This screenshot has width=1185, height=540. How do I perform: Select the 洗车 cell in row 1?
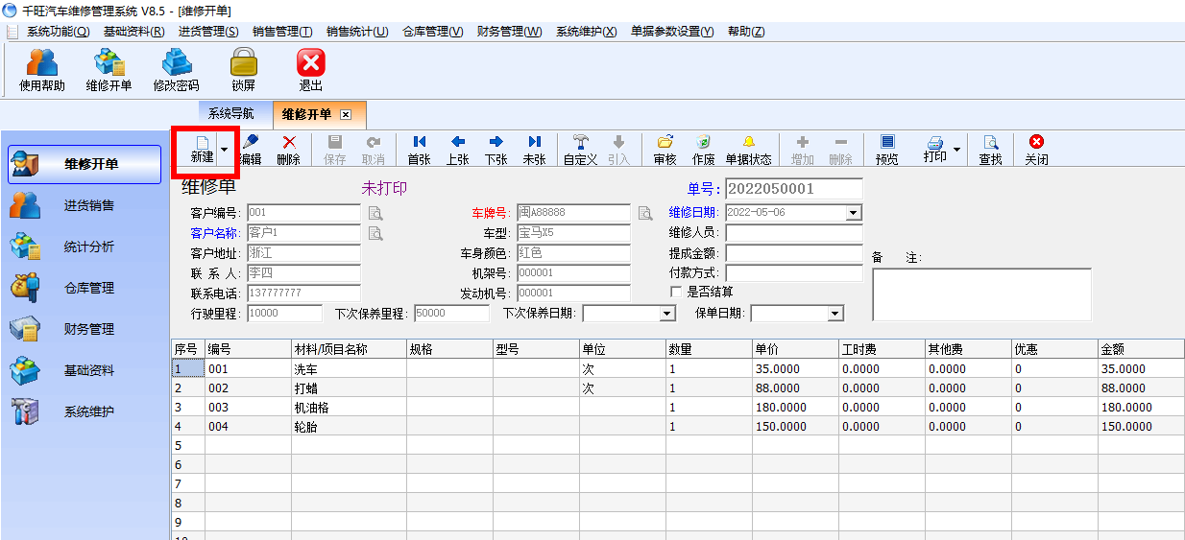pyautogui.click(x=349, y=368)
